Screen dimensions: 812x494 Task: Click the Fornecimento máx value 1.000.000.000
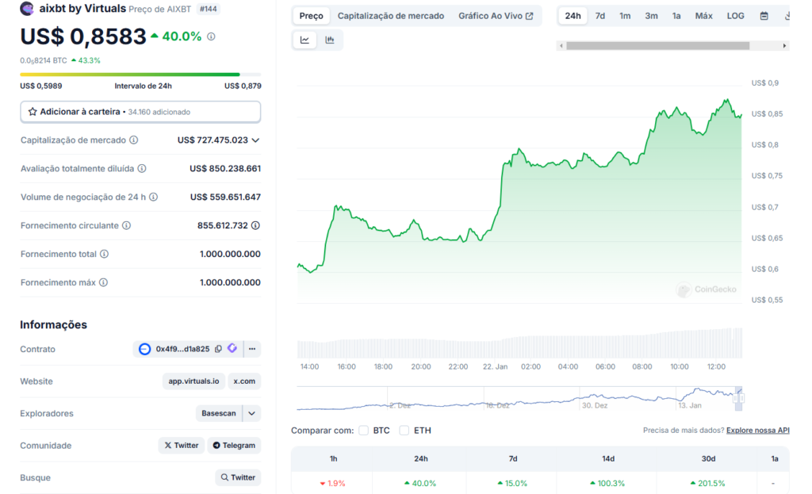point(230,282)
